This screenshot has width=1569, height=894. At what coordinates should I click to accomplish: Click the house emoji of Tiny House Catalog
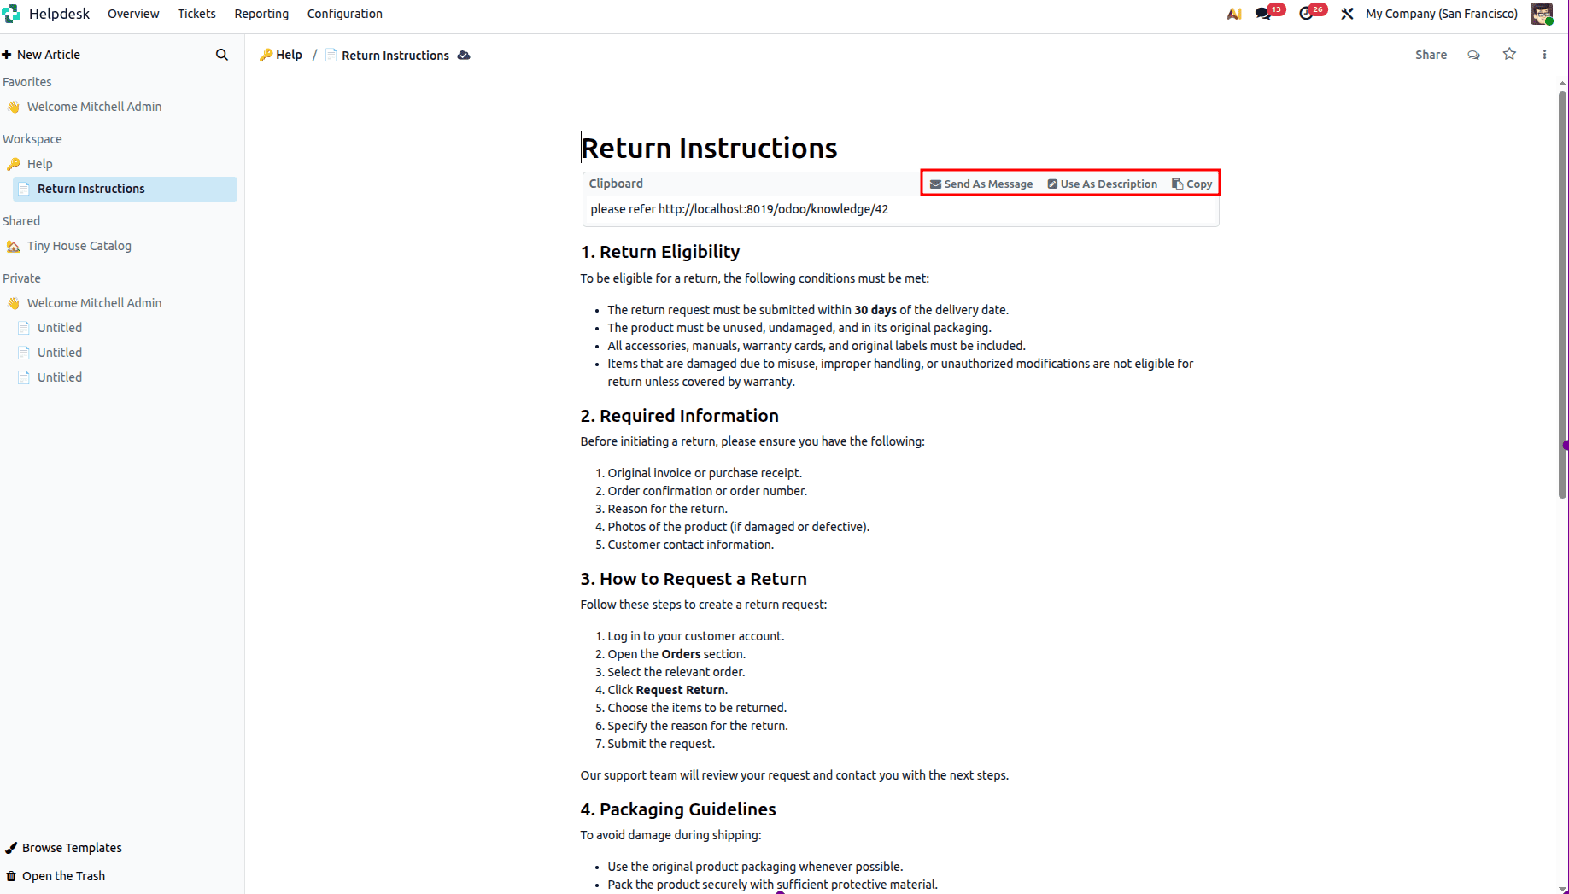click(14, 246)
